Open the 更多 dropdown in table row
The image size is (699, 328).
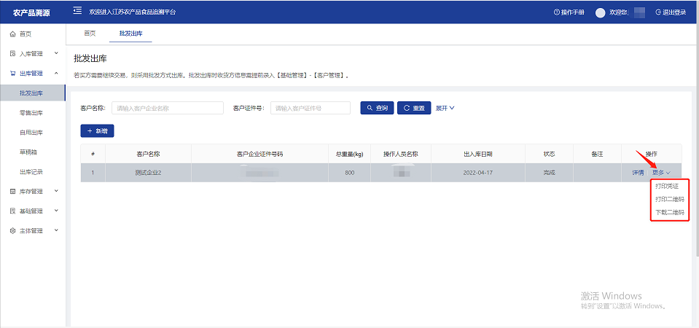point(660,173)
